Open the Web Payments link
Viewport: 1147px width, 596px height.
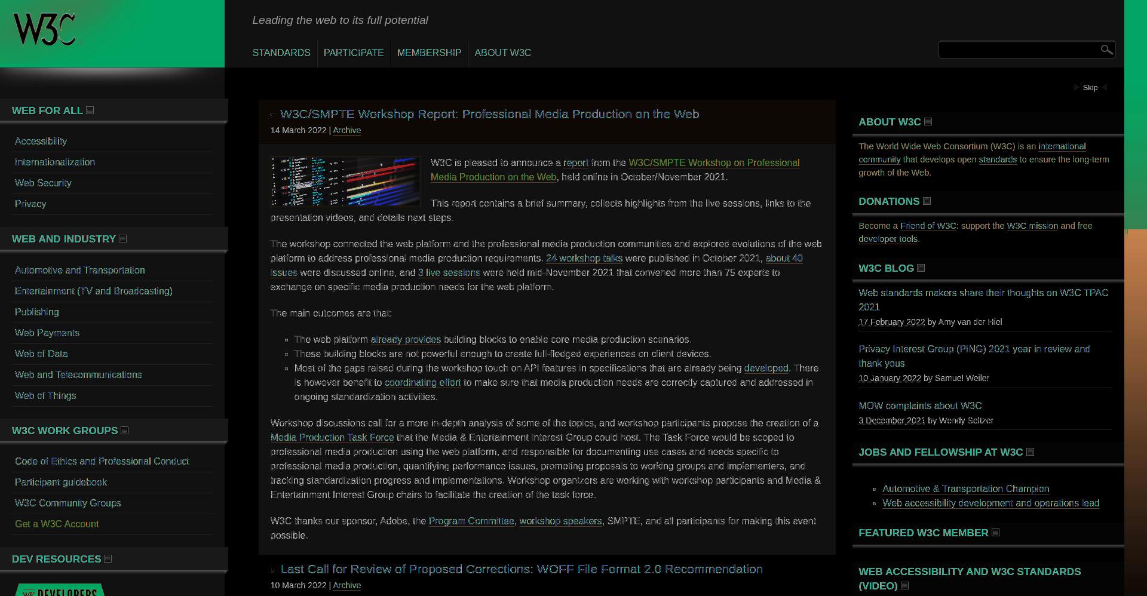tap(47, 333)
